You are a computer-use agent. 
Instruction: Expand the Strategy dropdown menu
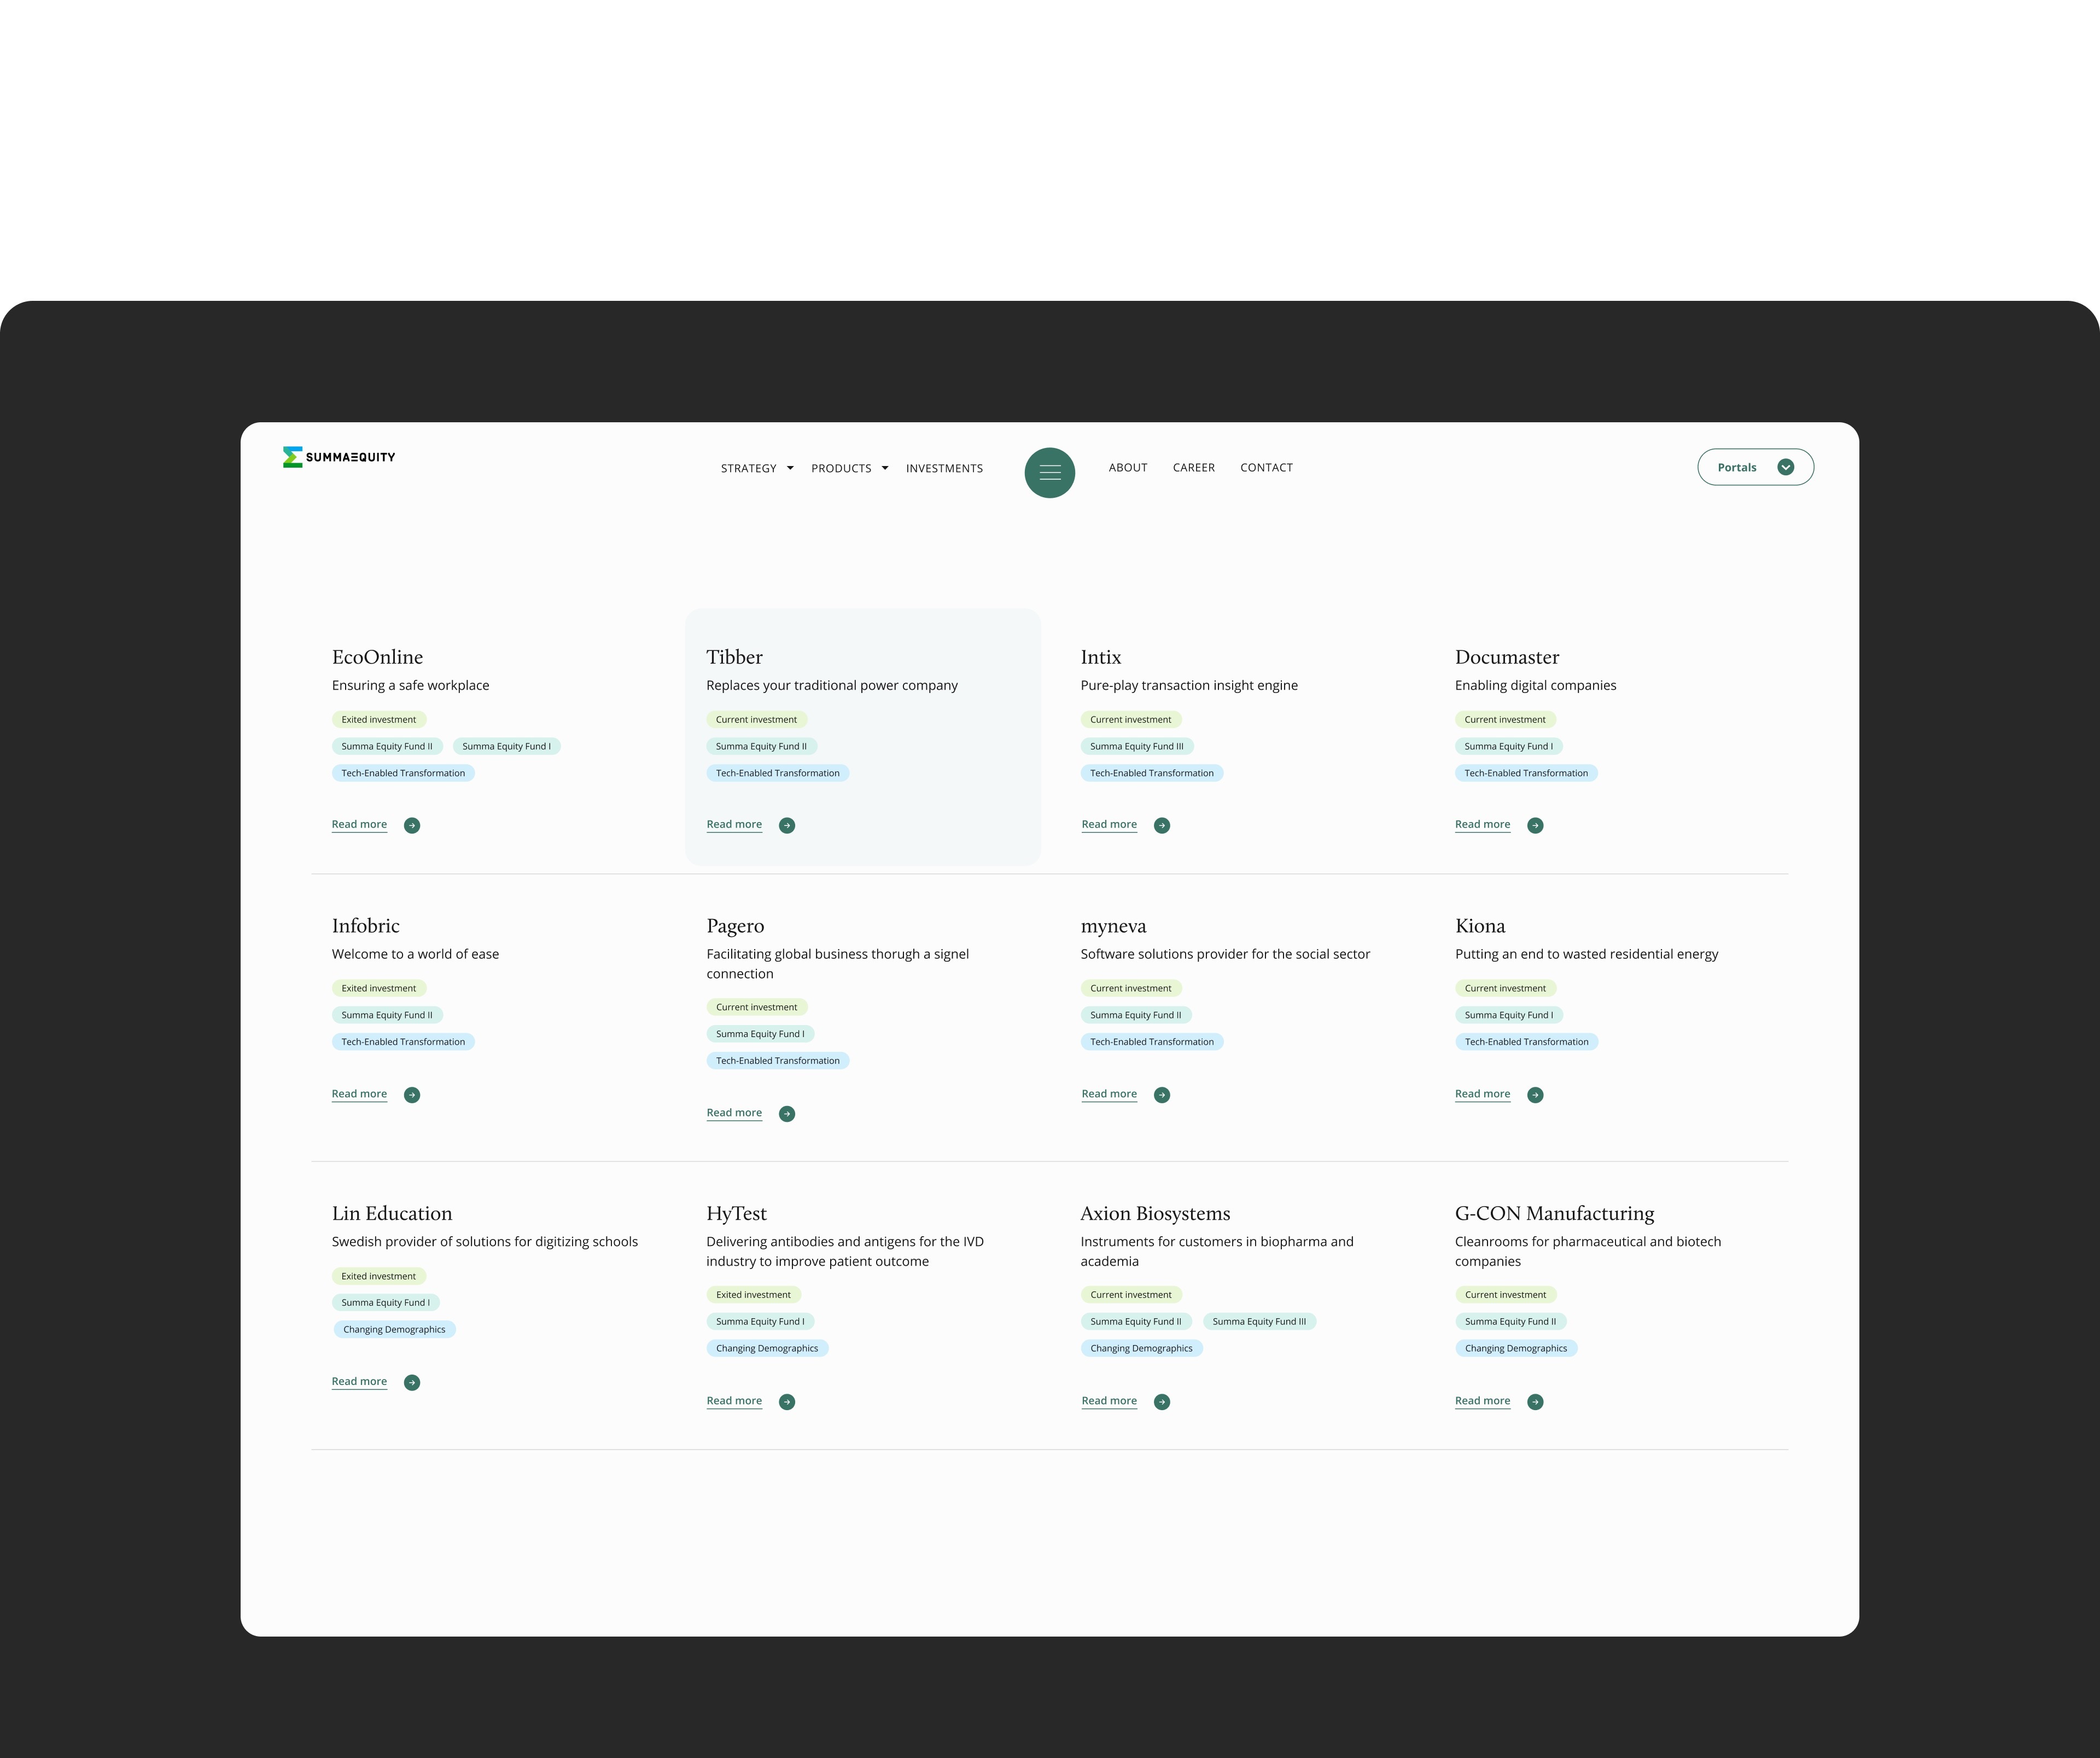[757, 468]
